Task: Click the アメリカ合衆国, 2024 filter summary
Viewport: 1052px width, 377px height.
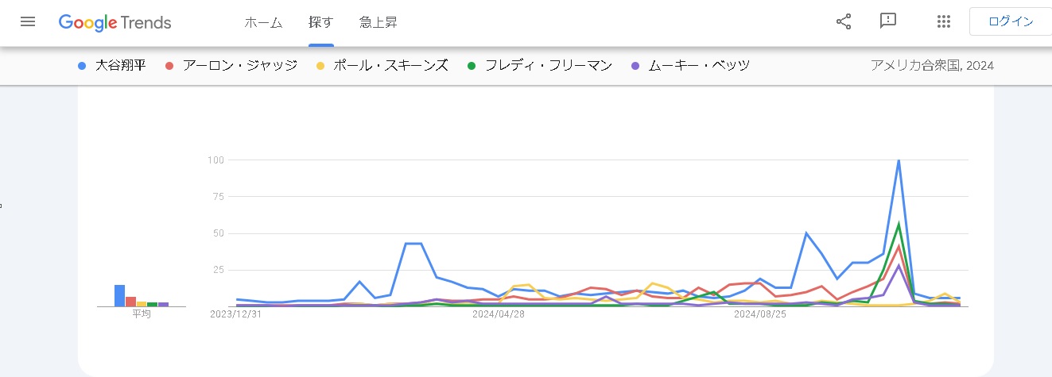Action: tap(932, 66)
